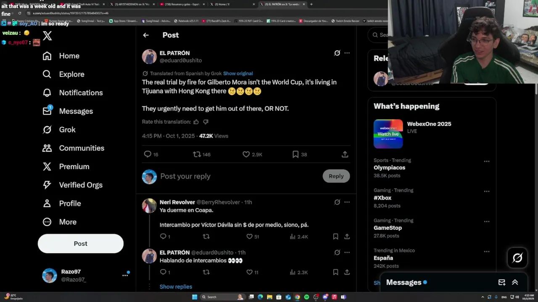538x302 pixels.
Task: Click the Show replies link
Action: pos(176,287)
